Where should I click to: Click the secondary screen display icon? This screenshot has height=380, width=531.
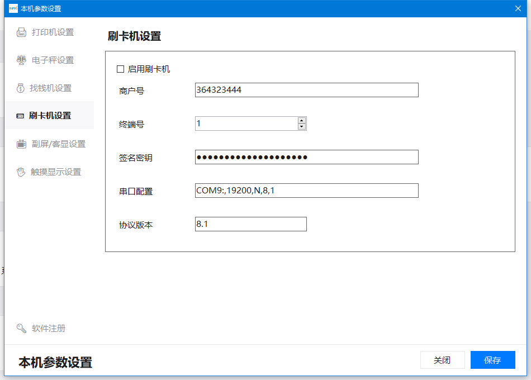pos(21,144)
